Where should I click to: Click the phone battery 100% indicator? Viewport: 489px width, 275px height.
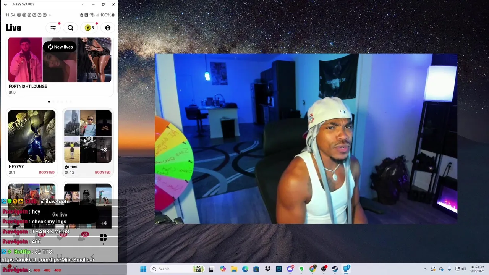point(107,15)
